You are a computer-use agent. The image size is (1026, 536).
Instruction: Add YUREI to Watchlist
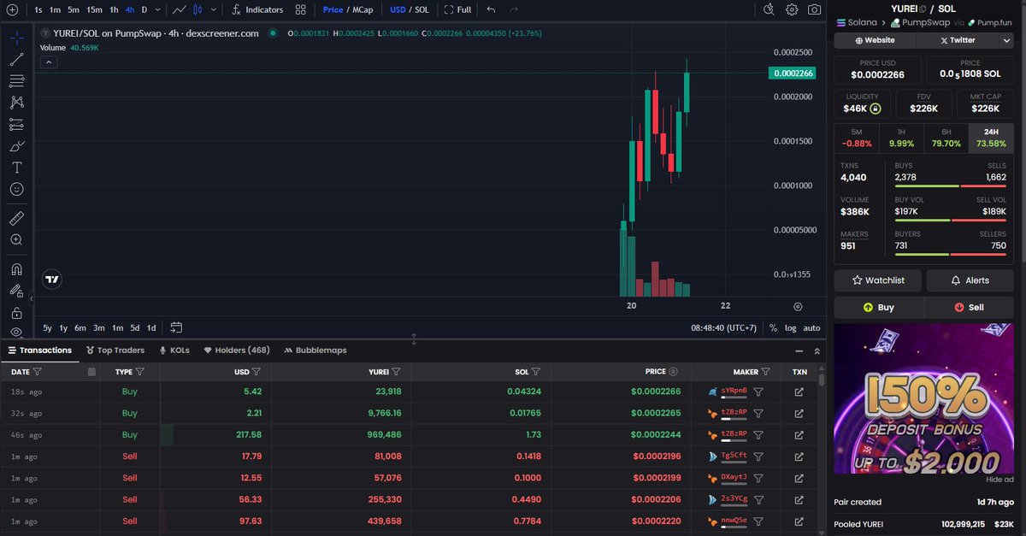[877, 280]
